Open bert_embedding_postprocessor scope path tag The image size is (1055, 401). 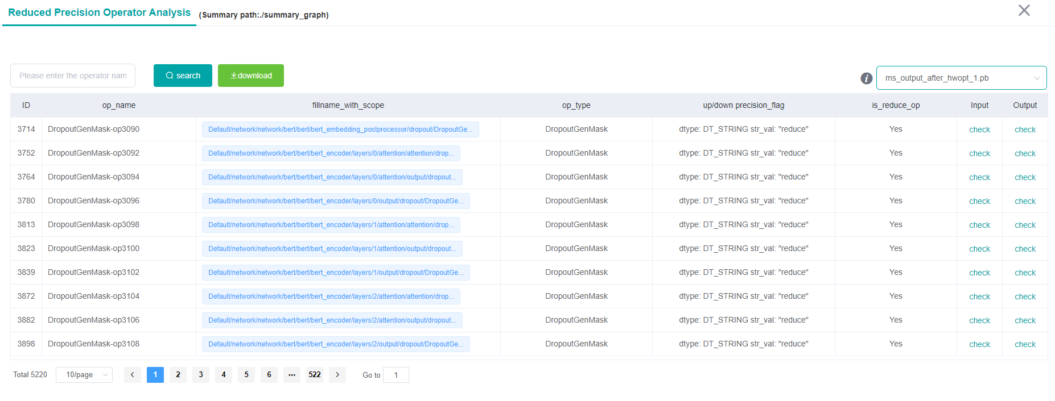tap(340, 130)
